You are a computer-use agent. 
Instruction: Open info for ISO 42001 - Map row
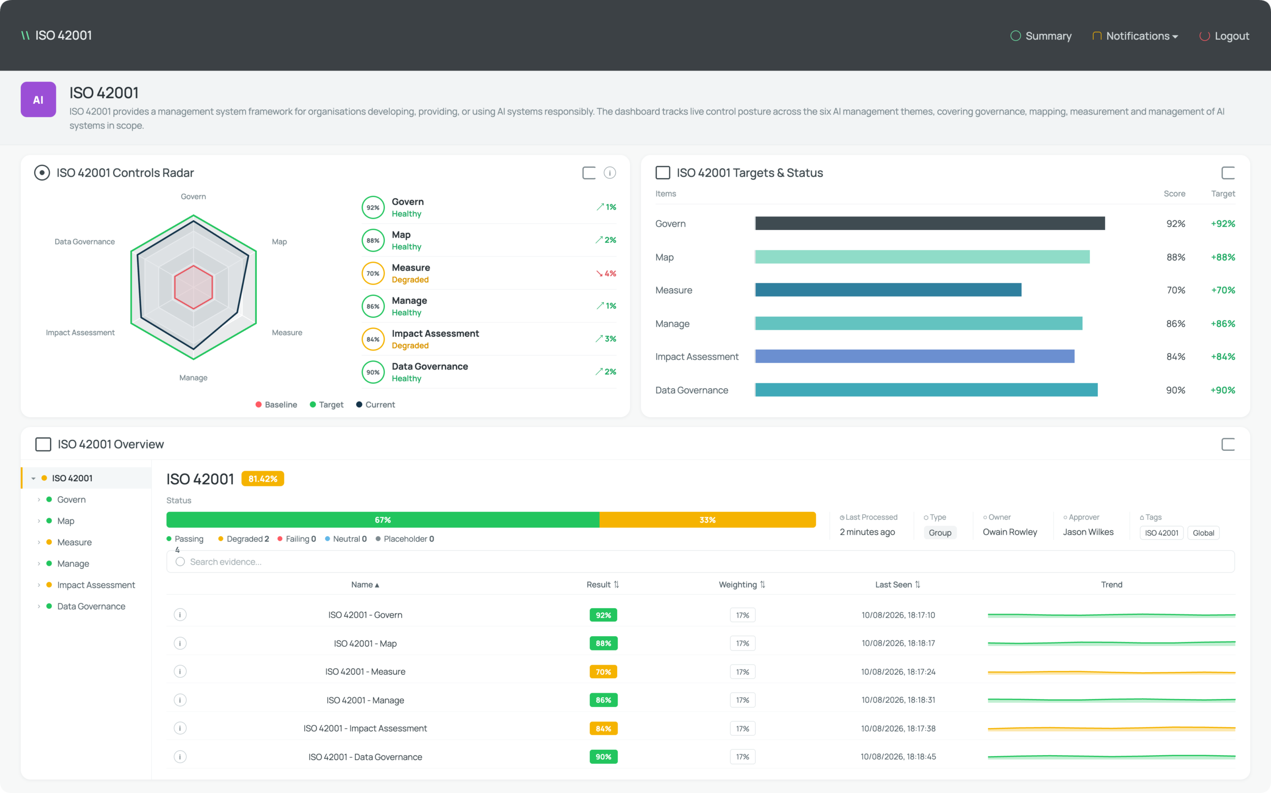pos(180,643)
